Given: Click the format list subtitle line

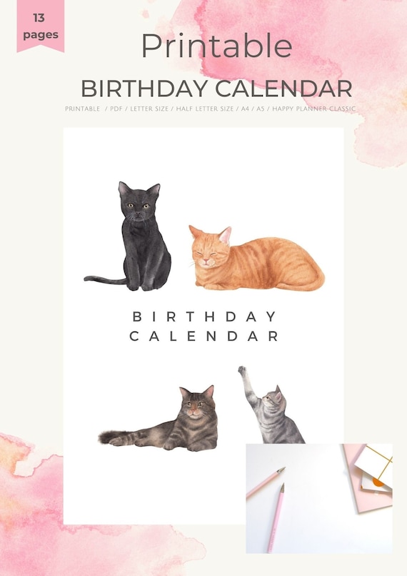Looking at the screenshot, I should (x=211, y=109).
